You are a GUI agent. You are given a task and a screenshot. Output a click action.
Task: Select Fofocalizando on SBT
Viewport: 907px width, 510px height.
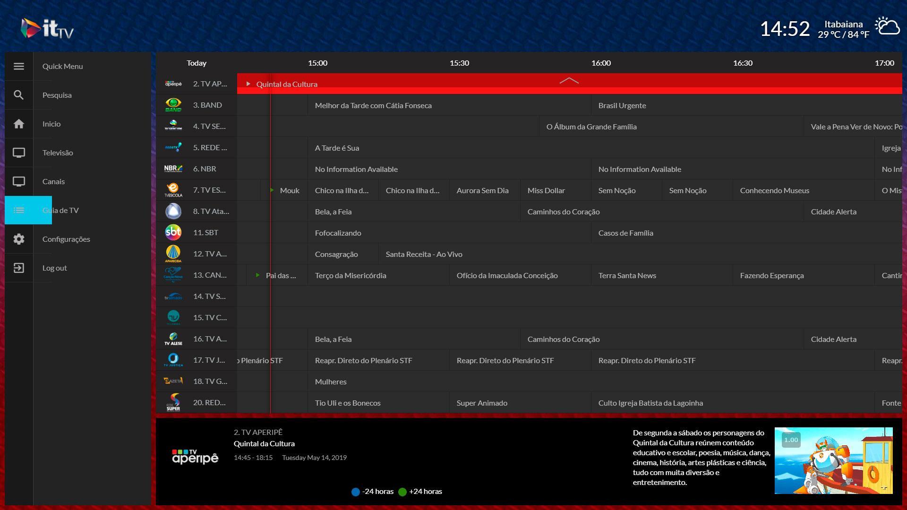pos(449,233)
